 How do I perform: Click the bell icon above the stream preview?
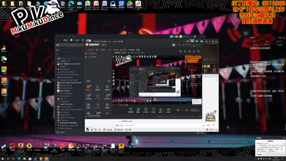tap(194, 51)
